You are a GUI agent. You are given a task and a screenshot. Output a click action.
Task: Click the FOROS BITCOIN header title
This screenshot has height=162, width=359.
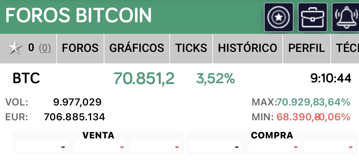click(x=79, y=15)
